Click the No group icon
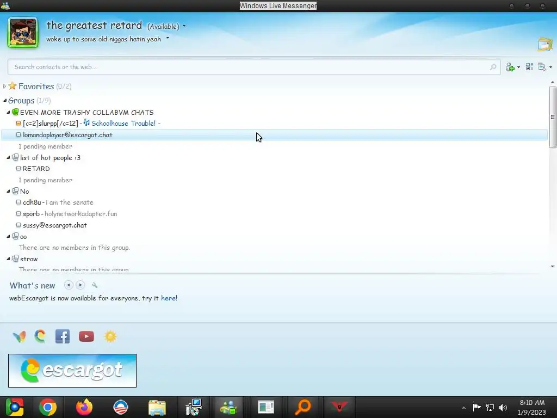 (x=15, y=191)
